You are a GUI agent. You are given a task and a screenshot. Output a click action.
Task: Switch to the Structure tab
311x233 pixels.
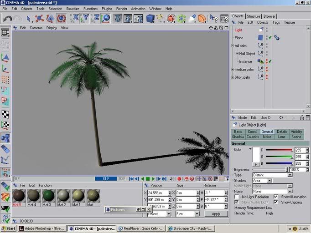point(253,16)
